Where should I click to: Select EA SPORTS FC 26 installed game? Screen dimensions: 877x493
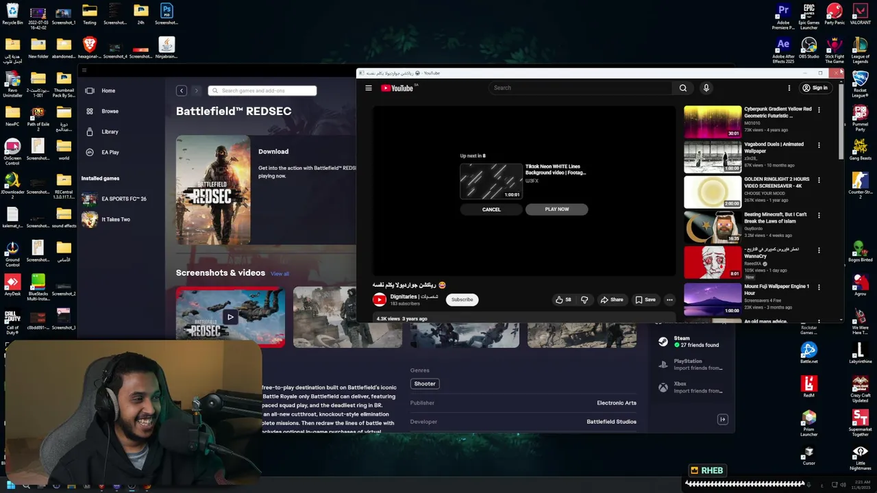point(115,199)
